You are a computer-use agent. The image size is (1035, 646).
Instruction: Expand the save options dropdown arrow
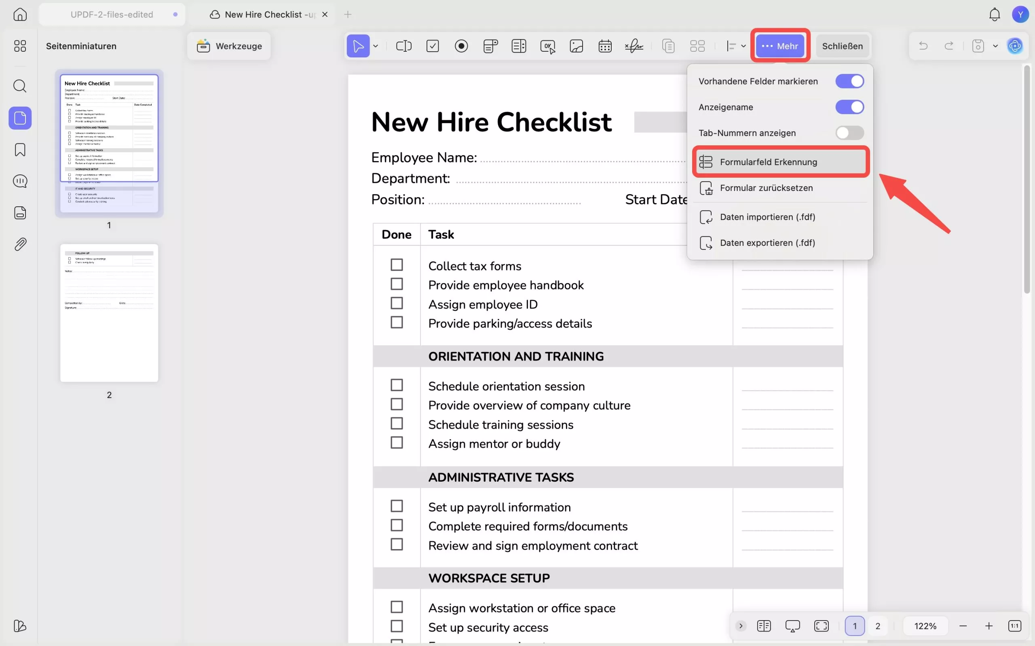[995, 46]
